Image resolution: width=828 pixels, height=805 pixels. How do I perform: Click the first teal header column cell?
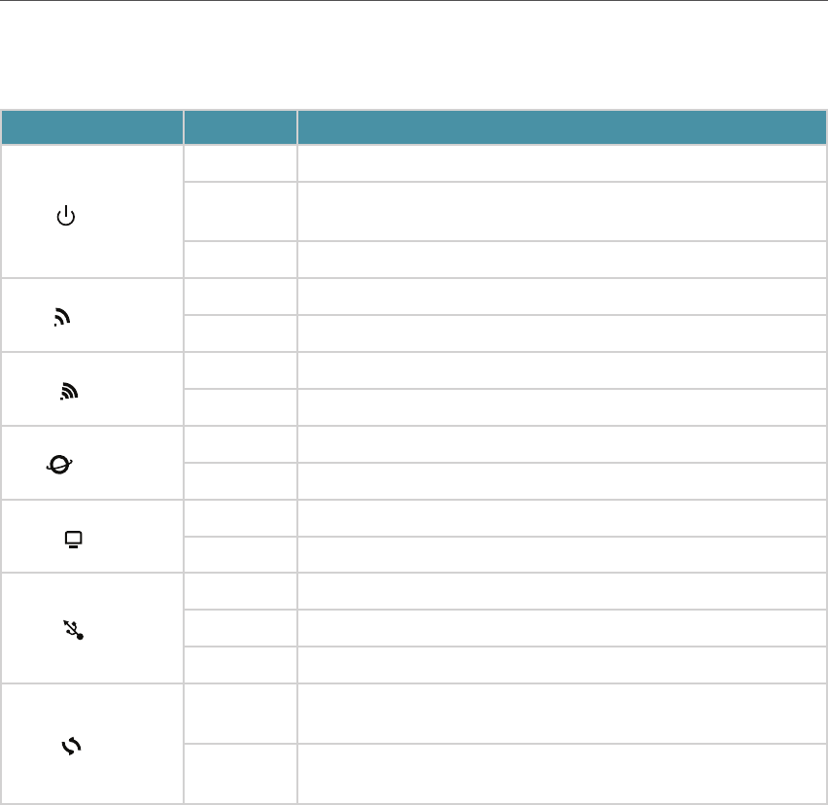pos(92,127)
